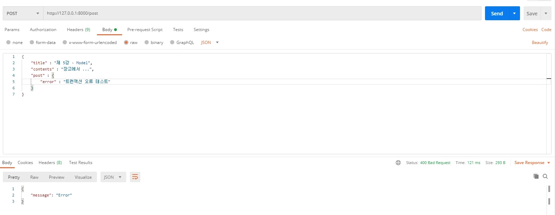Copy the response body with the copy icon

coord(536,176)
